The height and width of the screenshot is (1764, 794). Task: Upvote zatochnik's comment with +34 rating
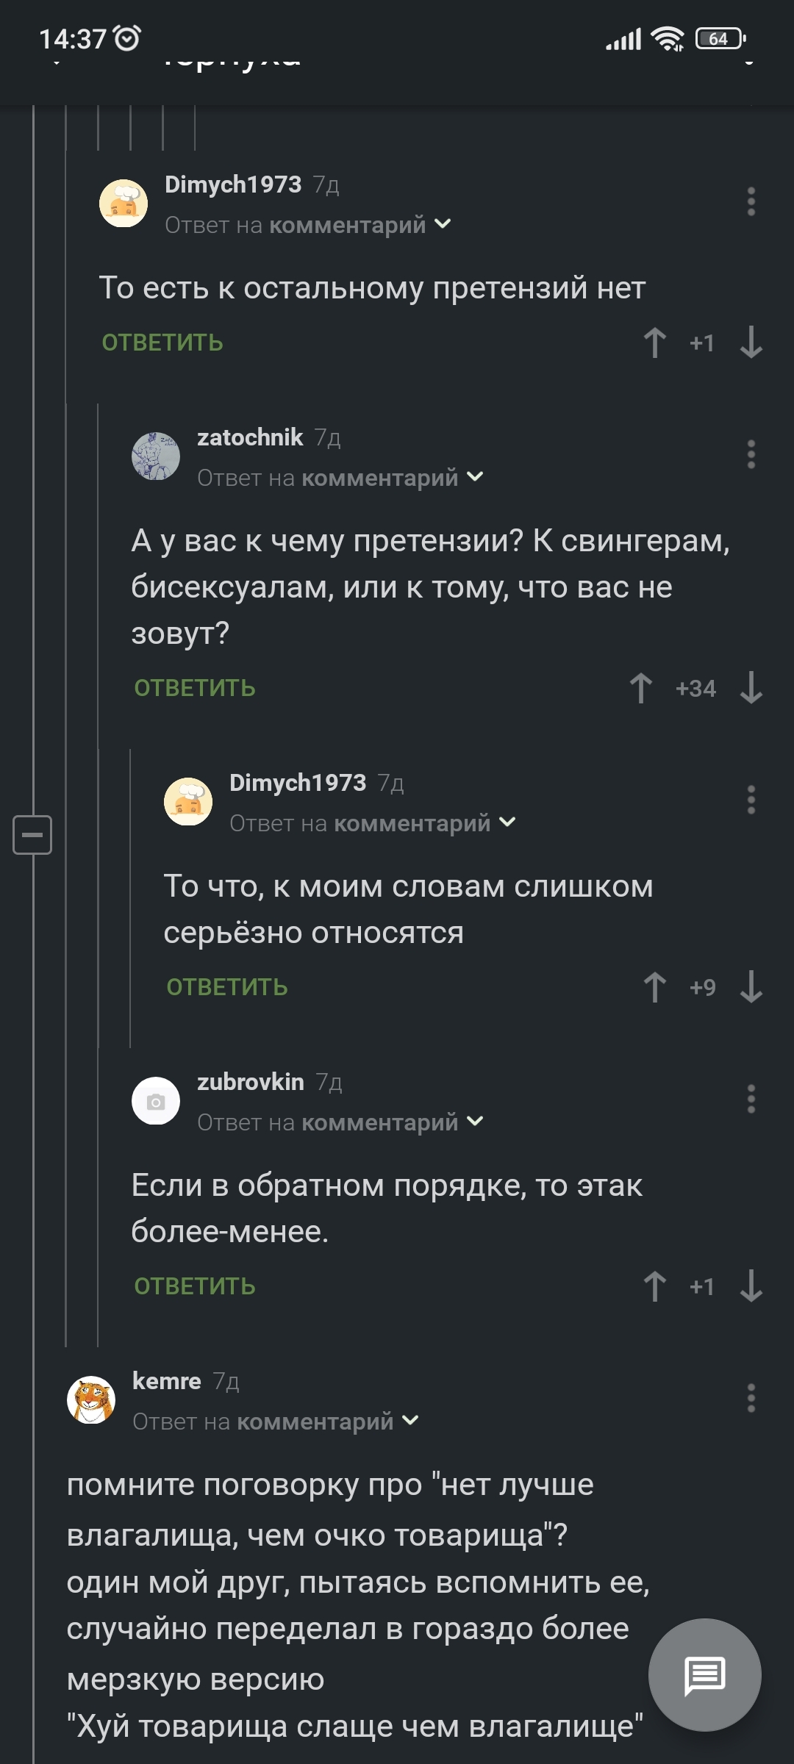(x=640, y=689)
